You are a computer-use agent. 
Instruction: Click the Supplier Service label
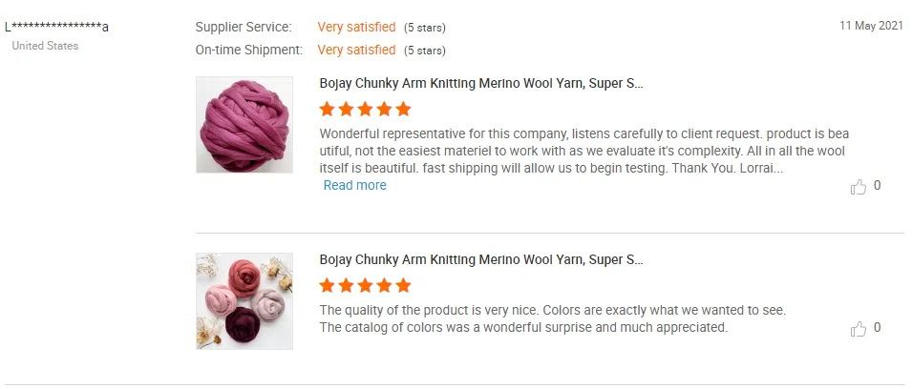coord(244,27)
